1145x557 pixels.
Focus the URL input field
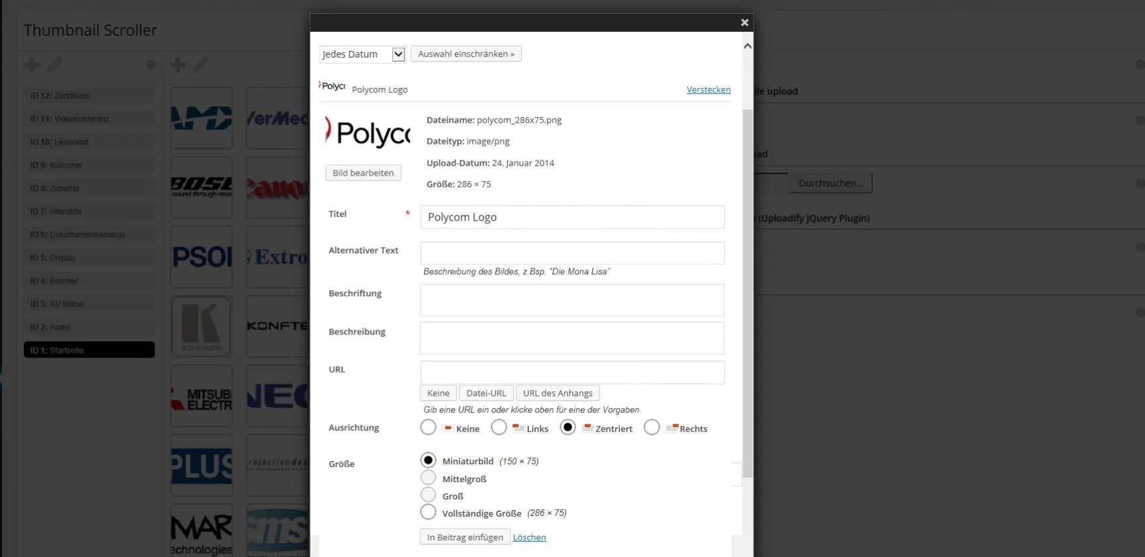tap(572, 372)
